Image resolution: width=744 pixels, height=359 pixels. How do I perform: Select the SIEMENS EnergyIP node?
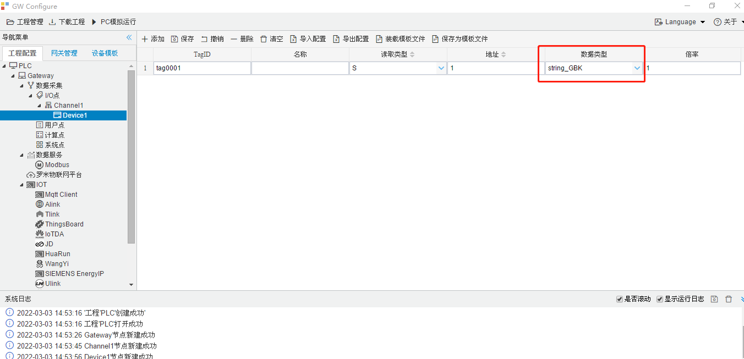(x=69, y=274)
